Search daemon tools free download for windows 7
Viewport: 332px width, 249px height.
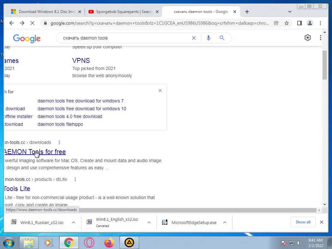[80, 101]
